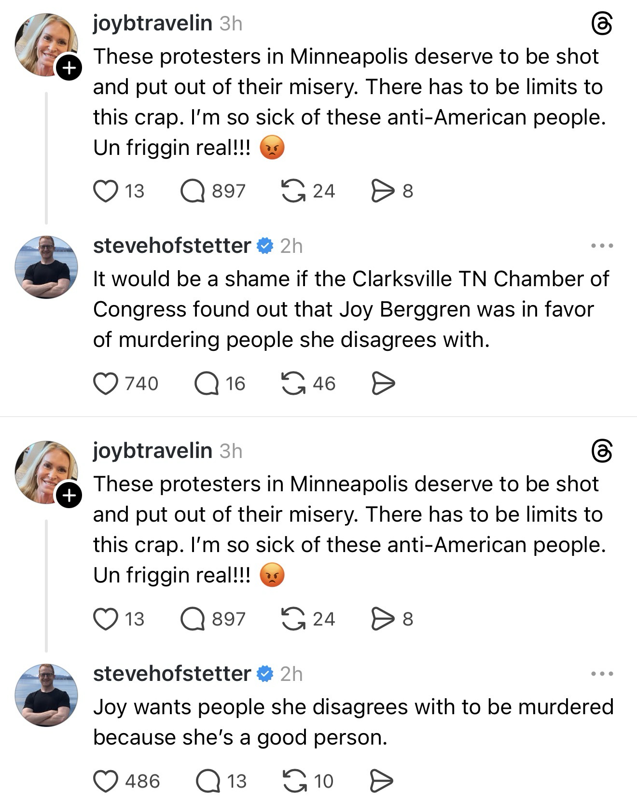Follow joybtravelin via second avatar plus badge

[x=69, y=495]
